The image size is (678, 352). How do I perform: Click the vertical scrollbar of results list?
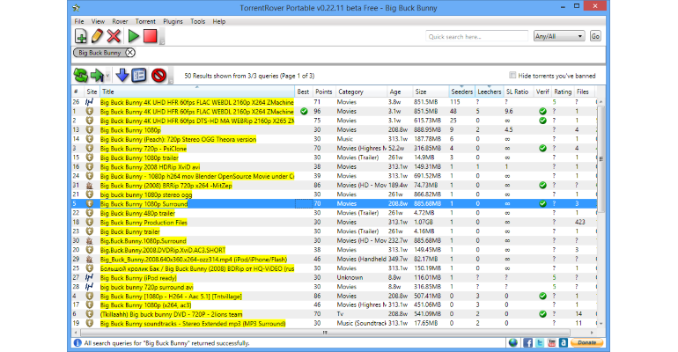[601, 158]
